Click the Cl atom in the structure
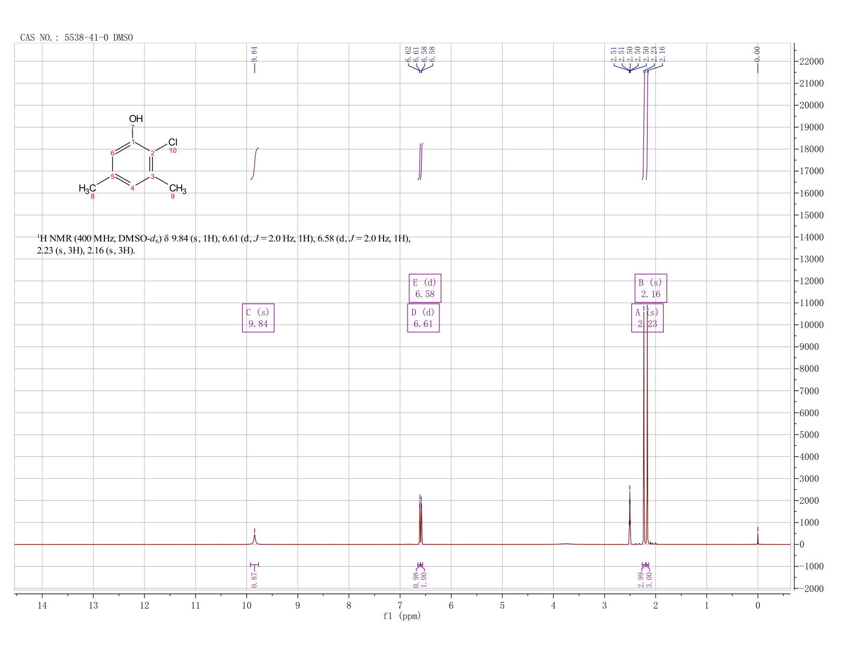The height and width of the screenshot is (665, 861). coord(173,142)
